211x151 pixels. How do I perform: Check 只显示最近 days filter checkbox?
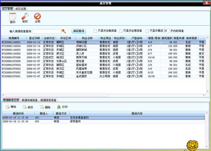click(147, 31)
